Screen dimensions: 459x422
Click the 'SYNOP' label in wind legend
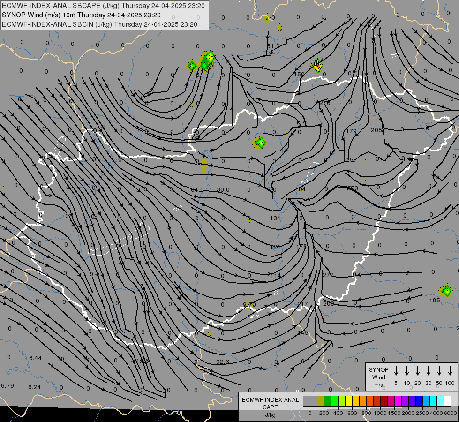click(x=378, y=369)
